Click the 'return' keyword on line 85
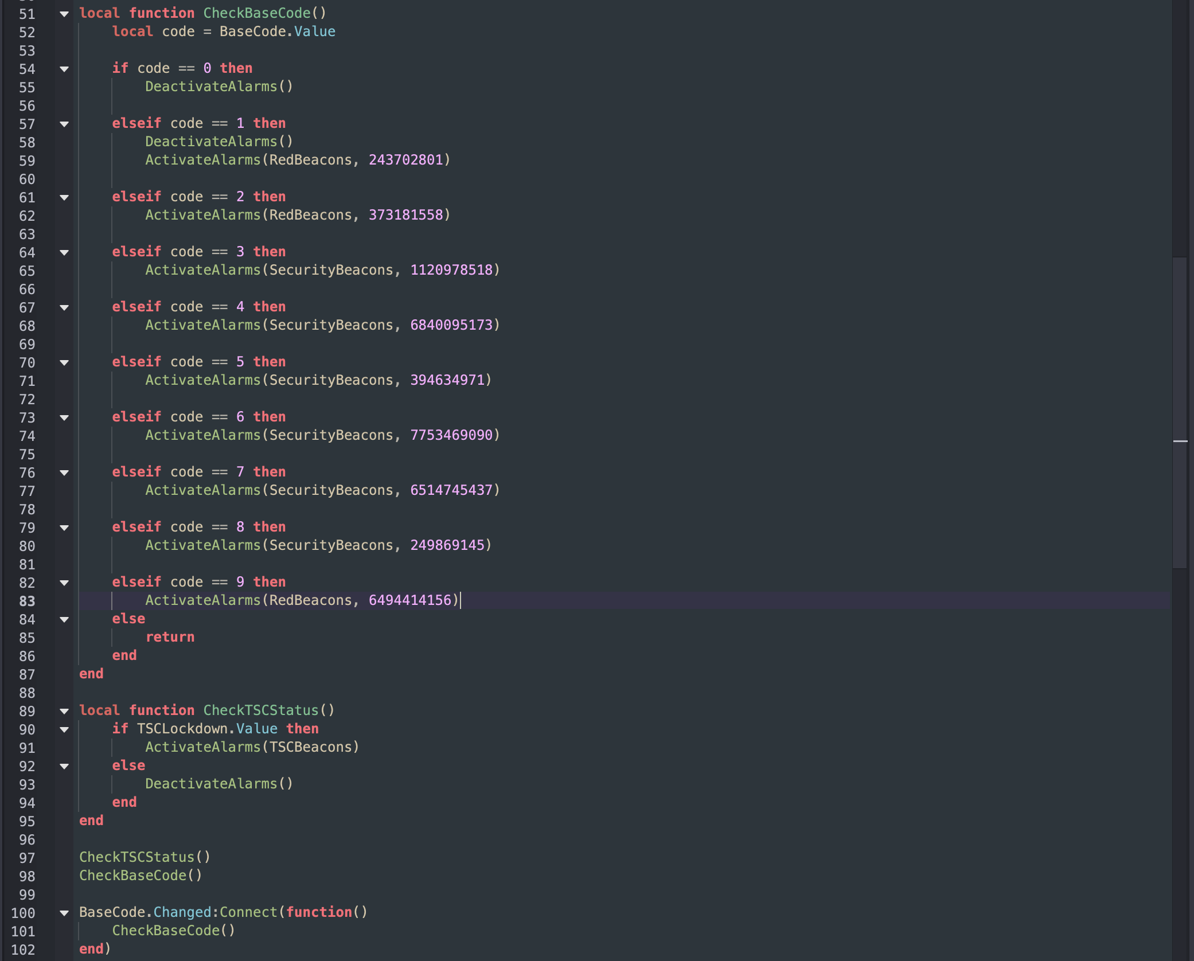Screen dimensions: 1194x961 coord(170,636)
